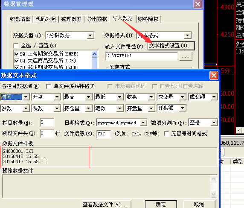Click the 类型 column header in the background window
Viewport: 244px width, 208px height.
tap(238, 162)
